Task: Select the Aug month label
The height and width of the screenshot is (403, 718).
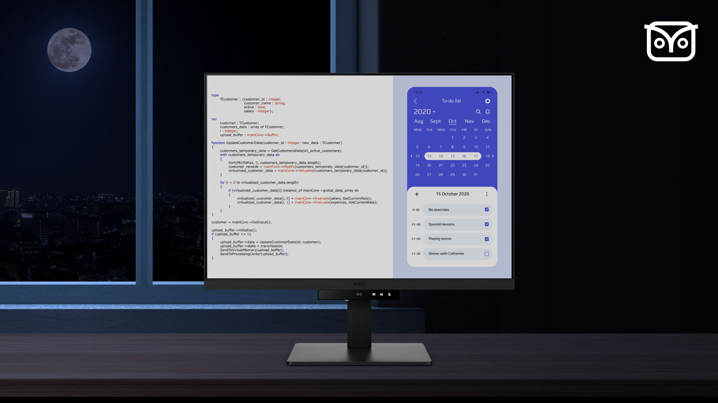Action: 419,121
